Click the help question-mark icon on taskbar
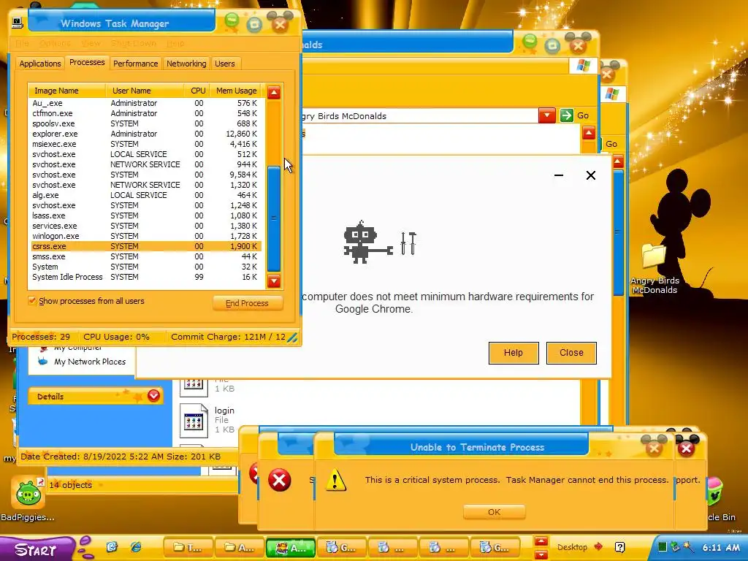The height and width of the screenshot is (561, 748). (x=619, y=547)
